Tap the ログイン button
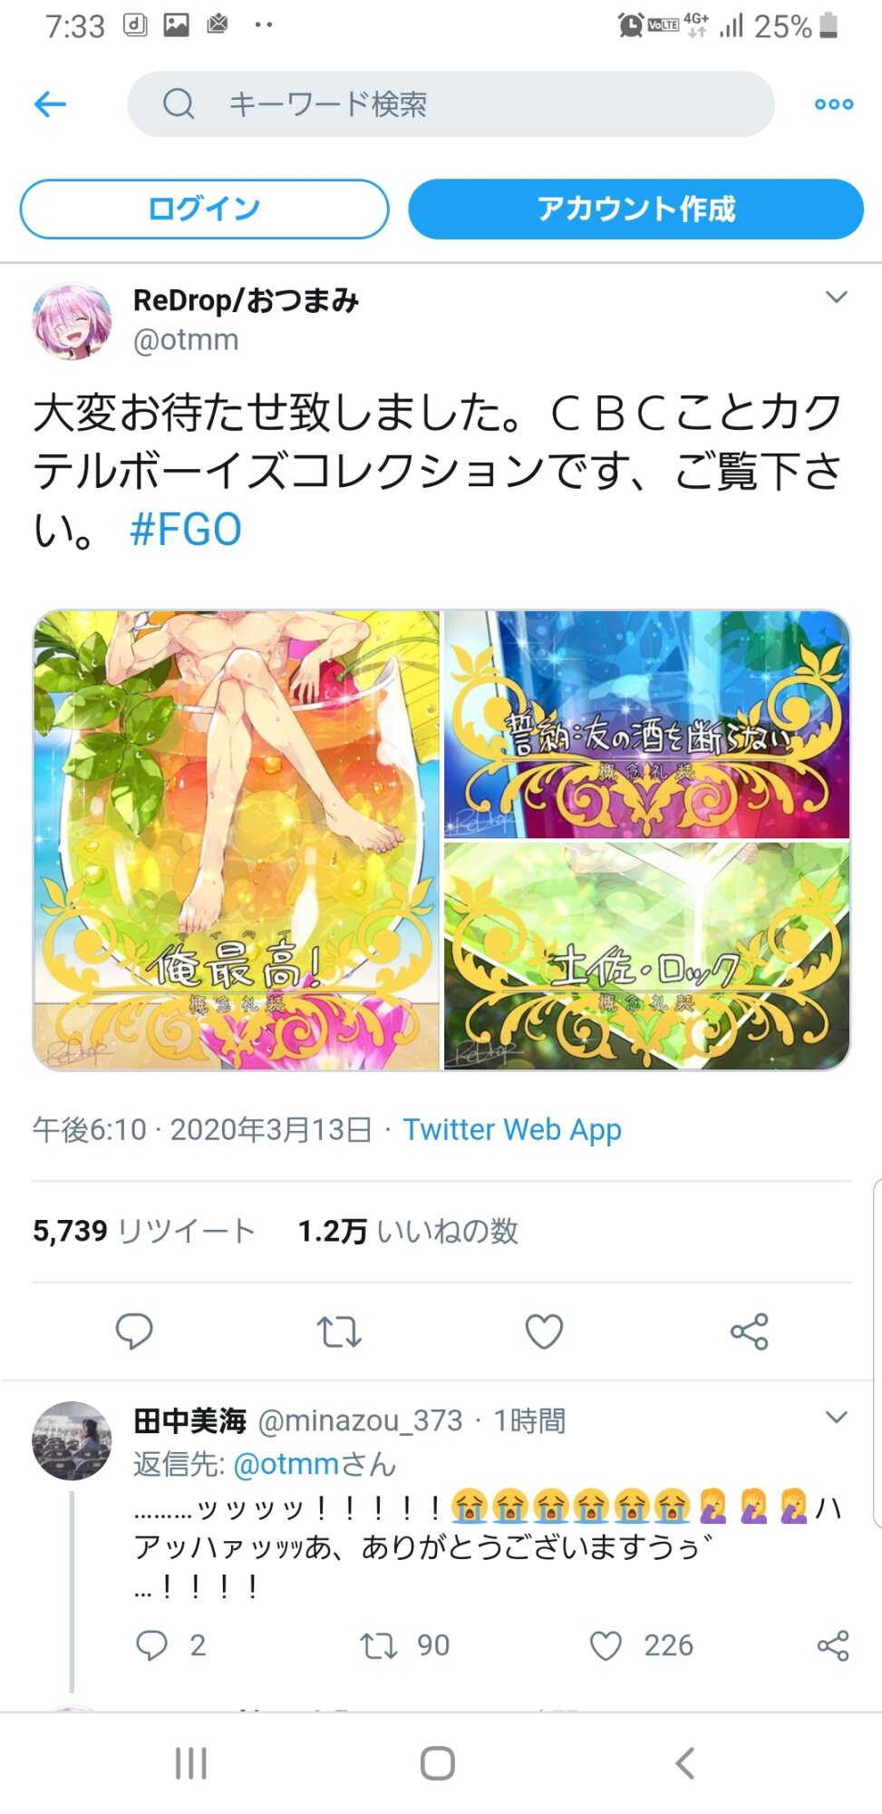 (205, 209)
